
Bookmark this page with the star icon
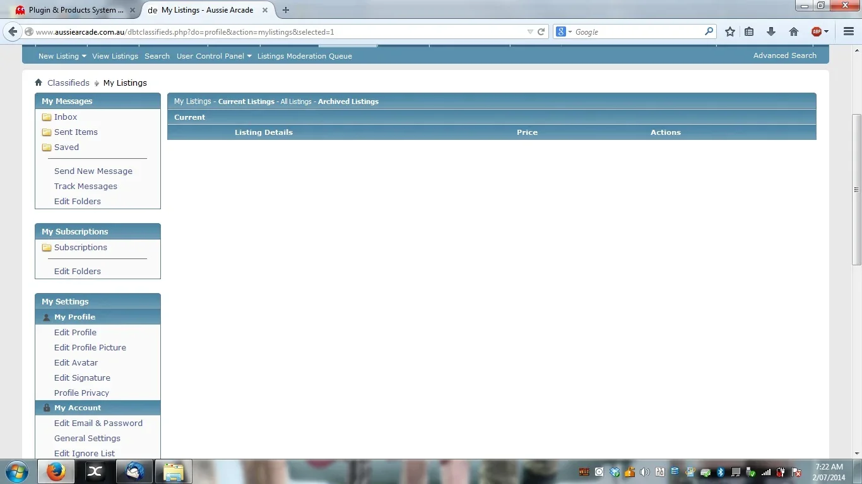[730, 32]
